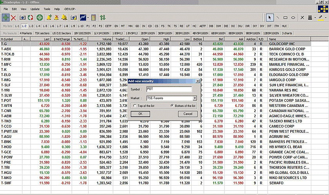Click the KINROSS GOLD CORP name
329x195 pixels.
pos(287,69)
